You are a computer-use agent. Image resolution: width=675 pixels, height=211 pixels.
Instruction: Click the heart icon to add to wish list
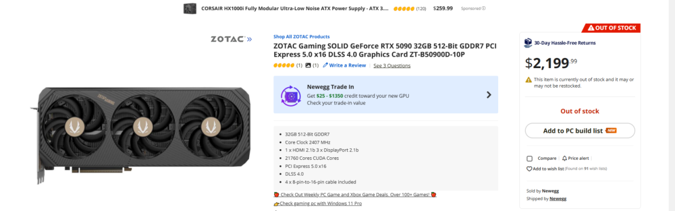pyautogui.click(x=529, y=169)
